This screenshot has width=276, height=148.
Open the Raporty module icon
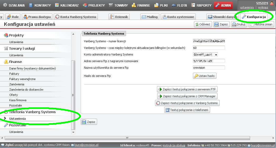[x=193, y=5]
